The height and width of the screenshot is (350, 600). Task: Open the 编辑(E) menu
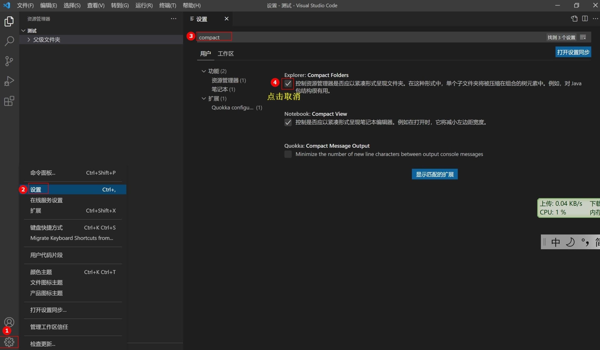pos(49,5)
